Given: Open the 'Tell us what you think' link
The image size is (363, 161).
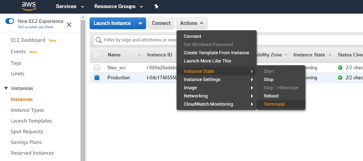Looking at the screenshot, I should coord(35,27).
